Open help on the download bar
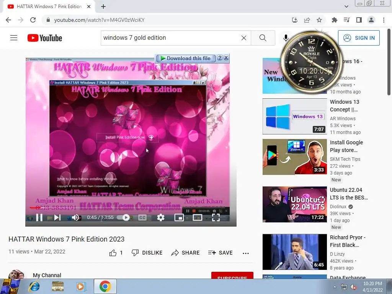This screenshot has width=392, height=294. click(x=220, y=58)
